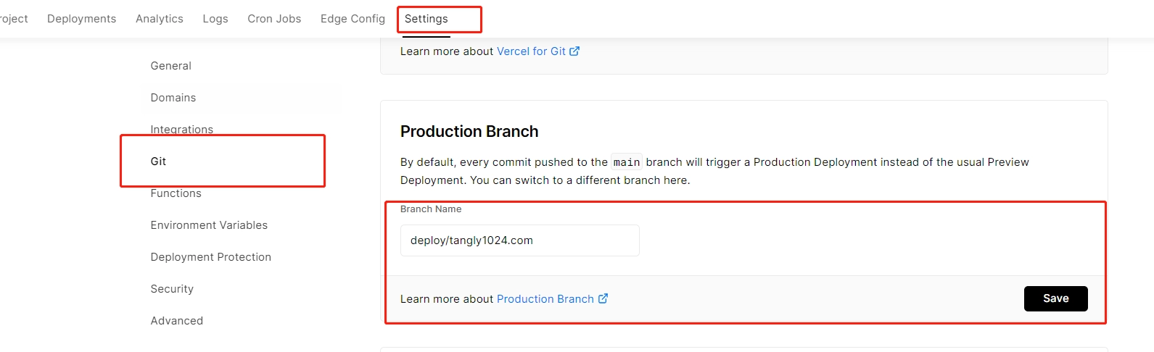1154x352 pixels.
Task: Save the production branch name
Action: 1056,298
